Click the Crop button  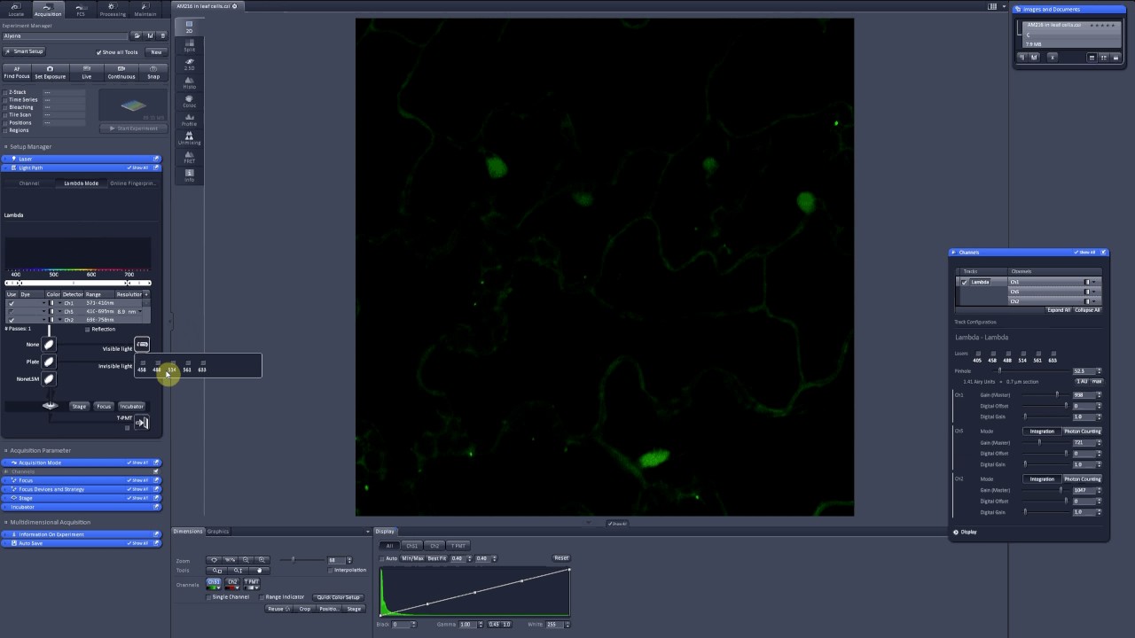(x=305, y=609)
